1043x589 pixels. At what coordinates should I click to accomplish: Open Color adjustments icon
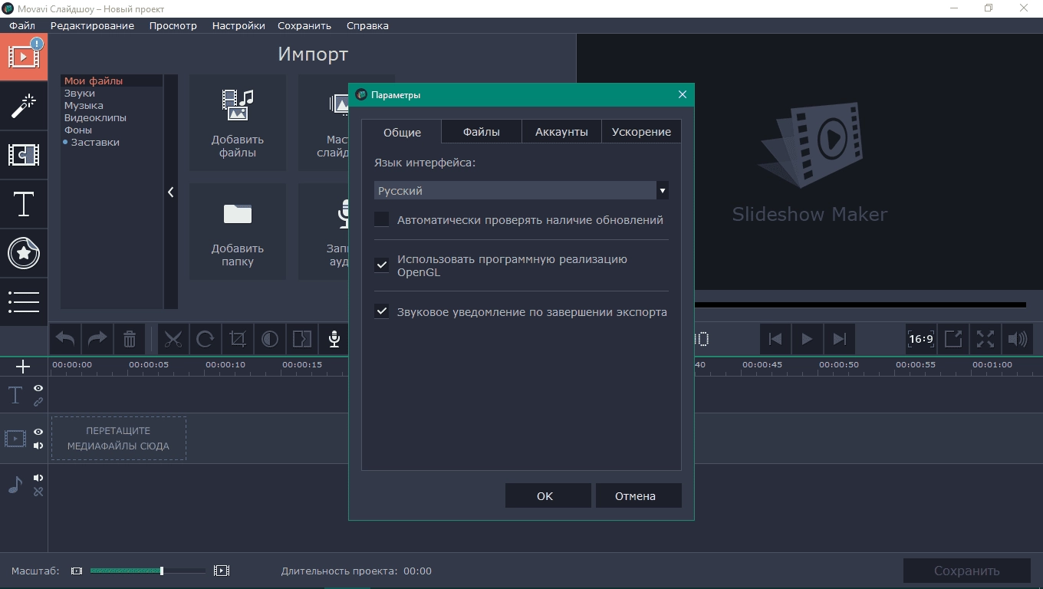pyautogui.click(x=270, y=339)
